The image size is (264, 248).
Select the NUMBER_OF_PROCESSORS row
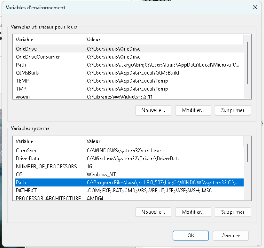coord(129,167)
